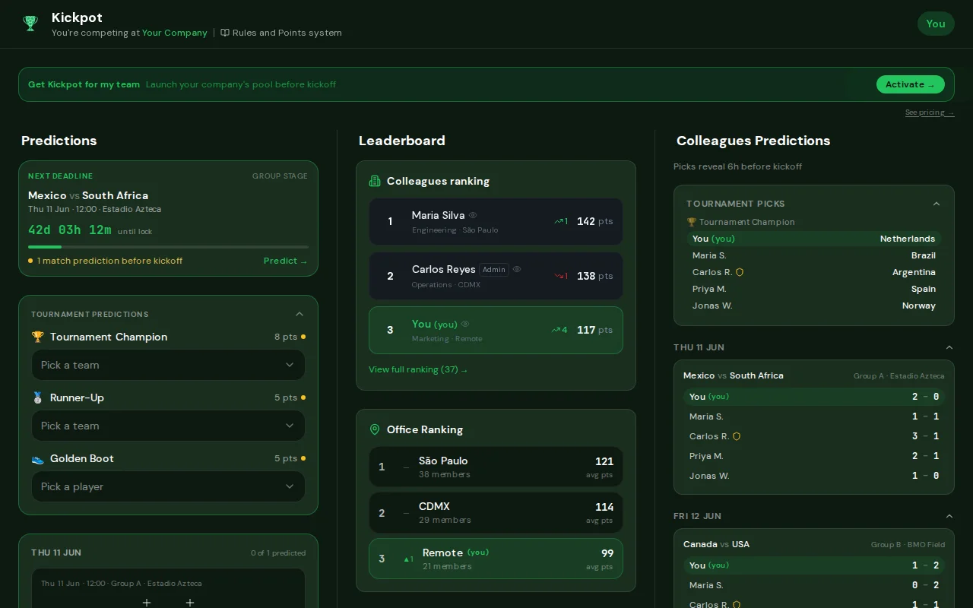Click the Runner-Up silver medal icon
The image size is (973, 608).
38,397
